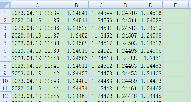Select row 10 header

(5, 80)
